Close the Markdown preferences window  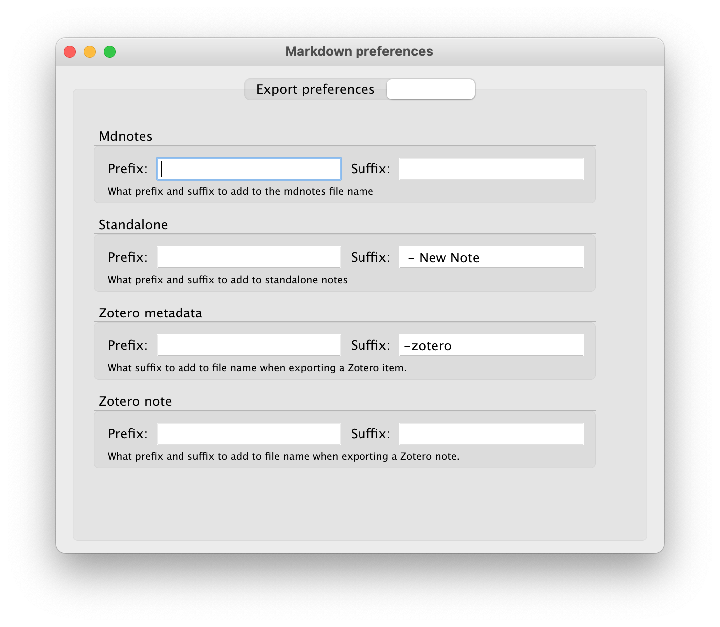tap(70, 52)
